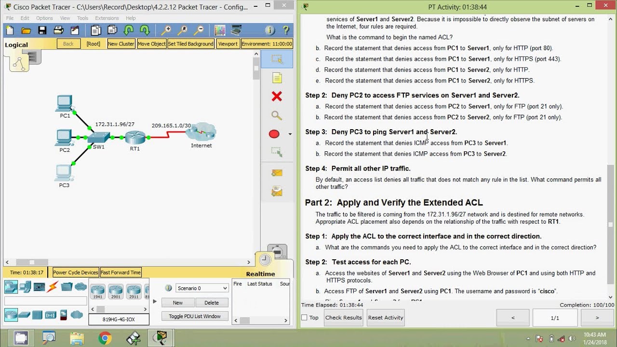The width and height of the screenshot is (617, 347).
Task: Open the Tools menu
Action: tap(82, 18)
